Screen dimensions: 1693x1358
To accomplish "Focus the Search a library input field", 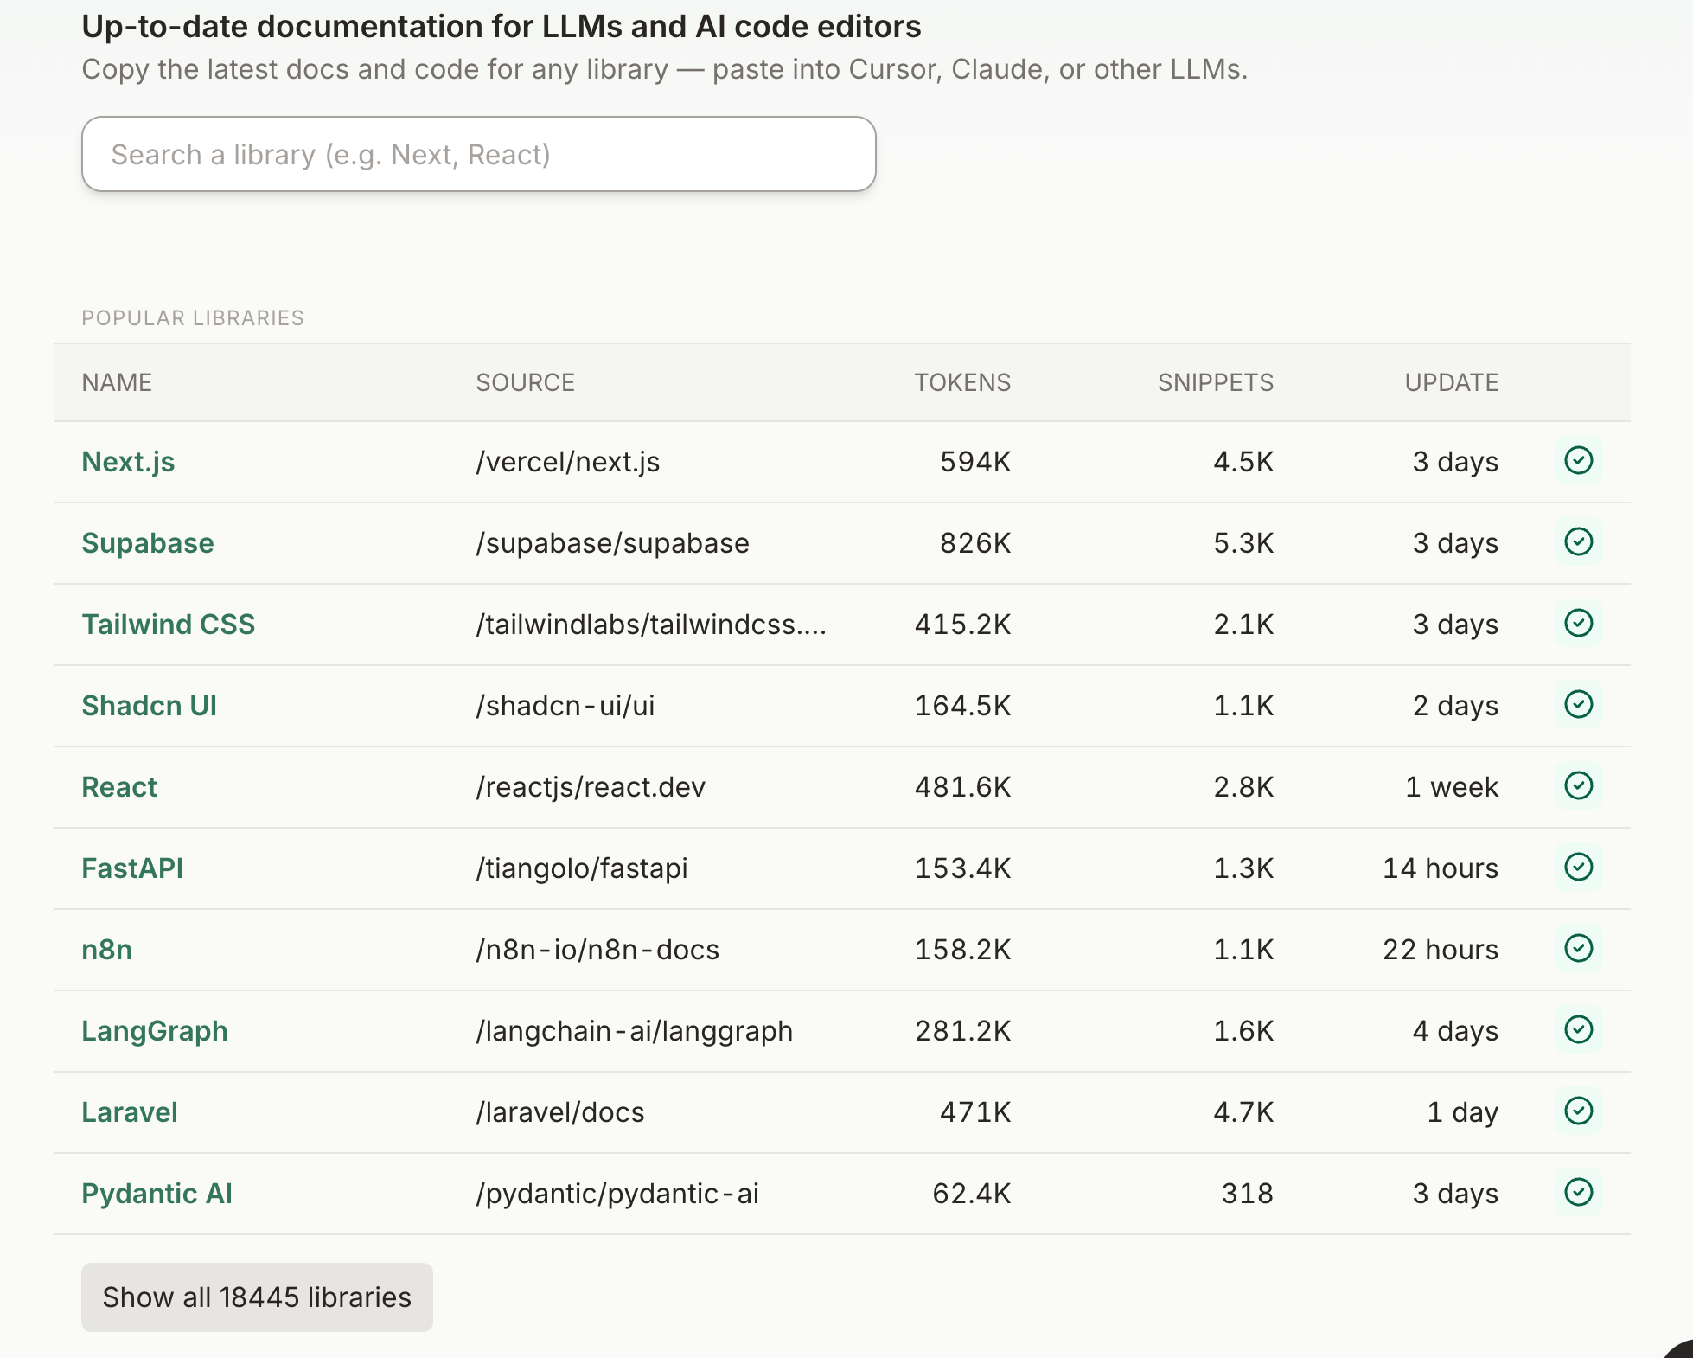I will tap(479, 154).
